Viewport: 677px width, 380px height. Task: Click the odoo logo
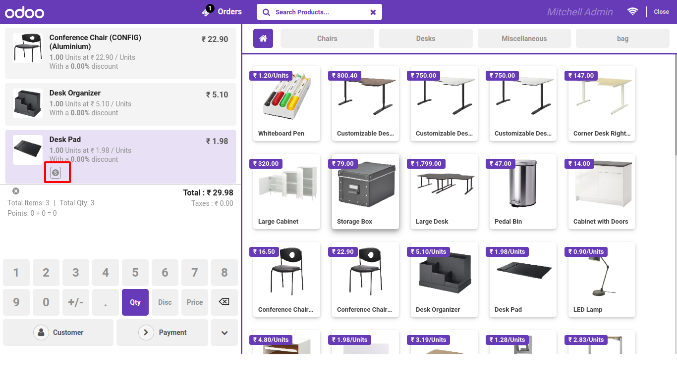pos(24,12)
